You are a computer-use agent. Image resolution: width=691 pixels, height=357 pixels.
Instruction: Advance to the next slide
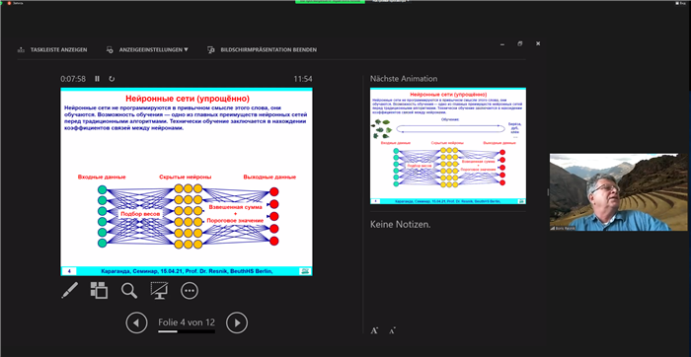coord(237,323)
